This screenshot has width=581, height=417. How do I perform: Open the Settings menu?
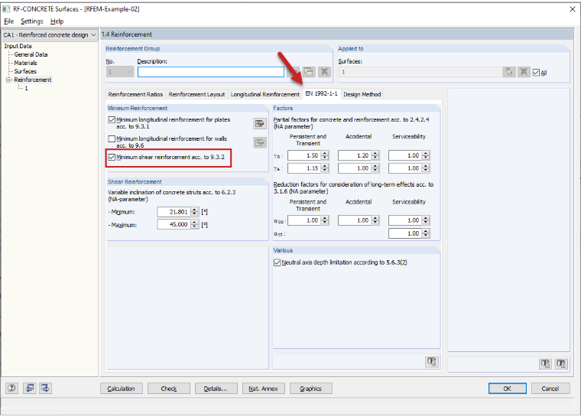[x=32, y=21]
